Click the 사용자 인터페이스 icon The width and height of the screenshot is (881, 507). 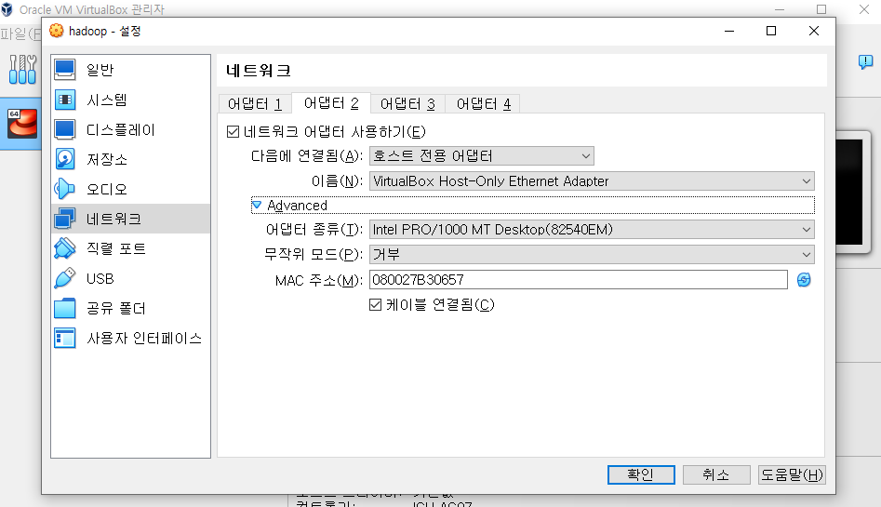(x=64, y=338)
